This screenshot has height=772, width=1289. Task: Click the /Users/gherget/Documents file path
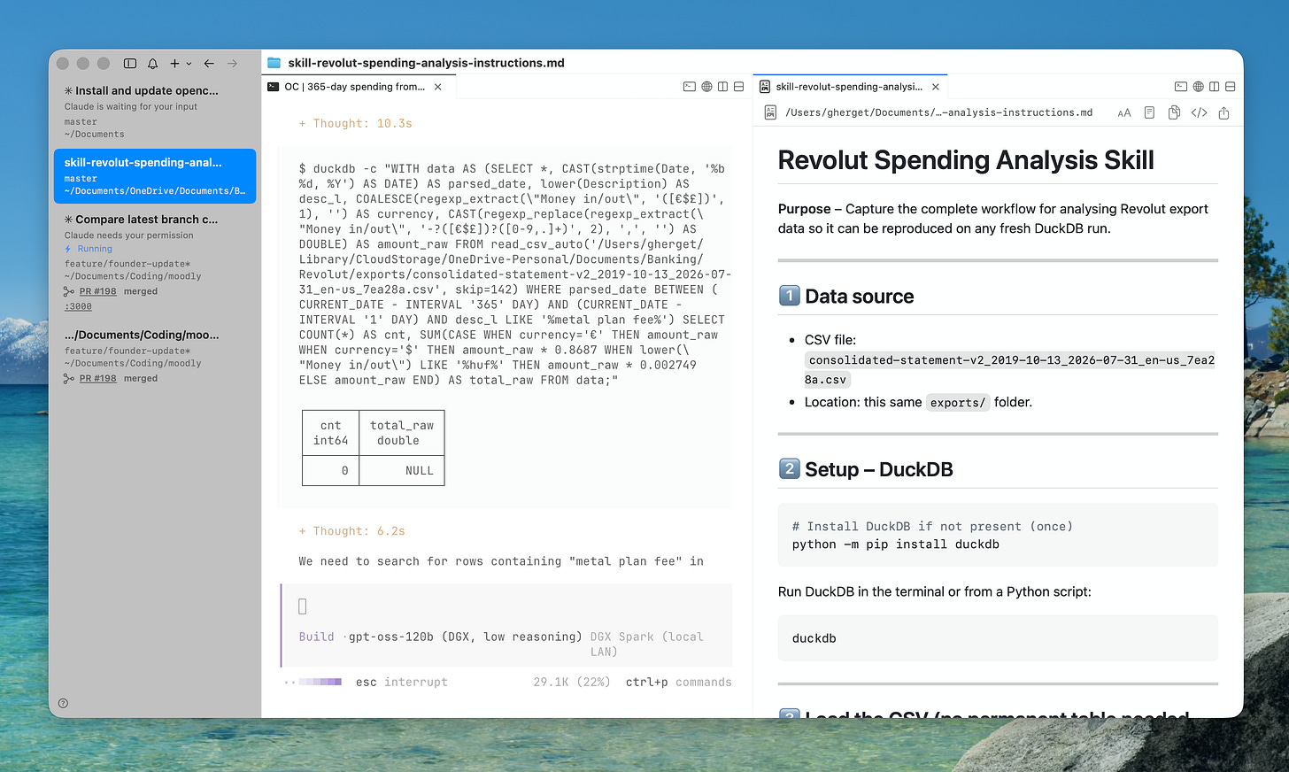[938, 112]
